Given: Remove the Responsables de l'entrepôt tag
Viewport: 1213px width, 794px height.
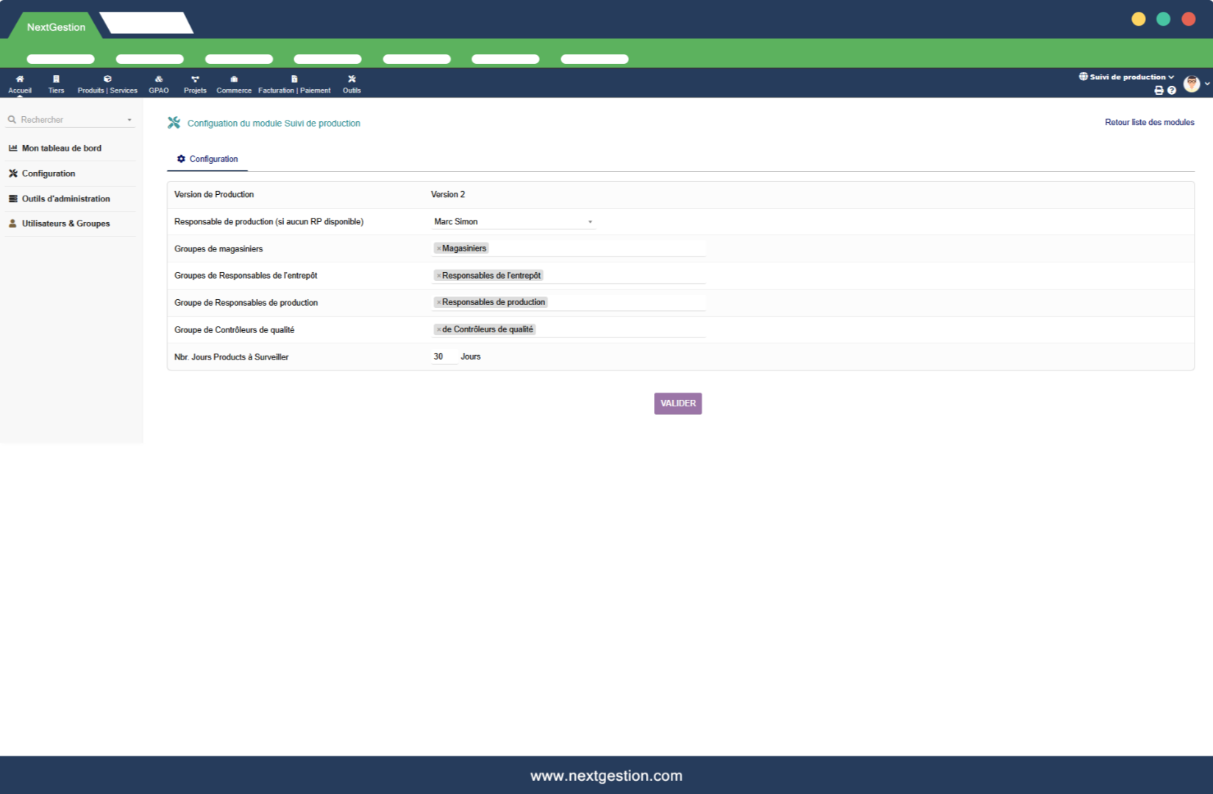Looking at the screenshot, I should (438, 276).
